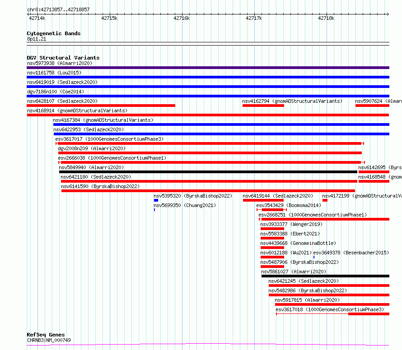The image size is (402, 350).
Task: Select the purple nsv5973938 variant bar
Action: [208, 68]
